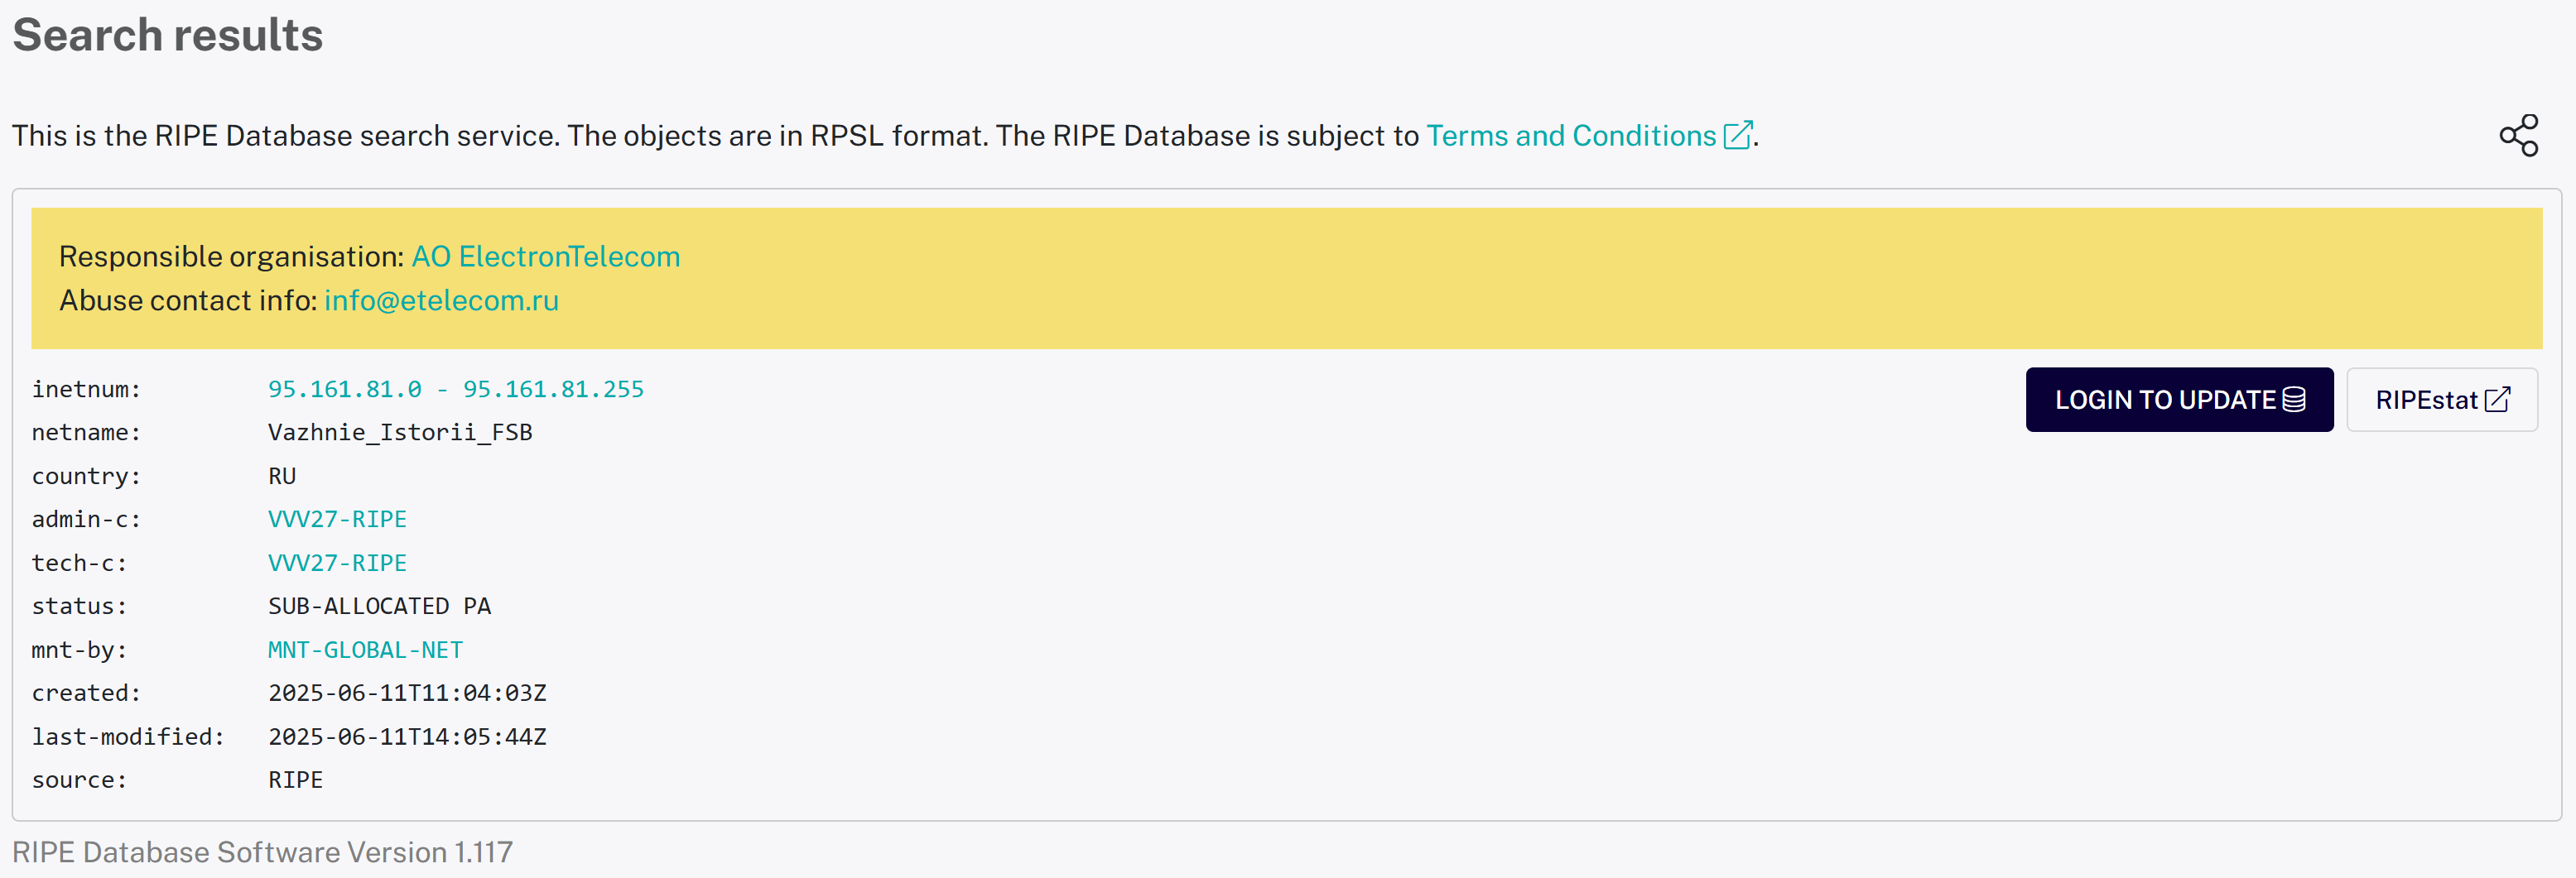Viewport: 2576px width, 878px height.
Task: Open the tech-c VVV27-RIPE contact link
Action: click(x=337, y=564)
